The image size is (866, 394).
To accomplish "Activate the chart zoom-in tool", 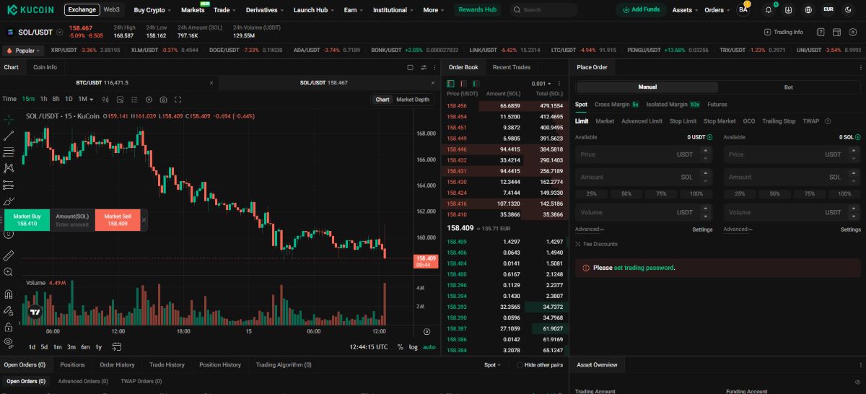I will (9, 272).
